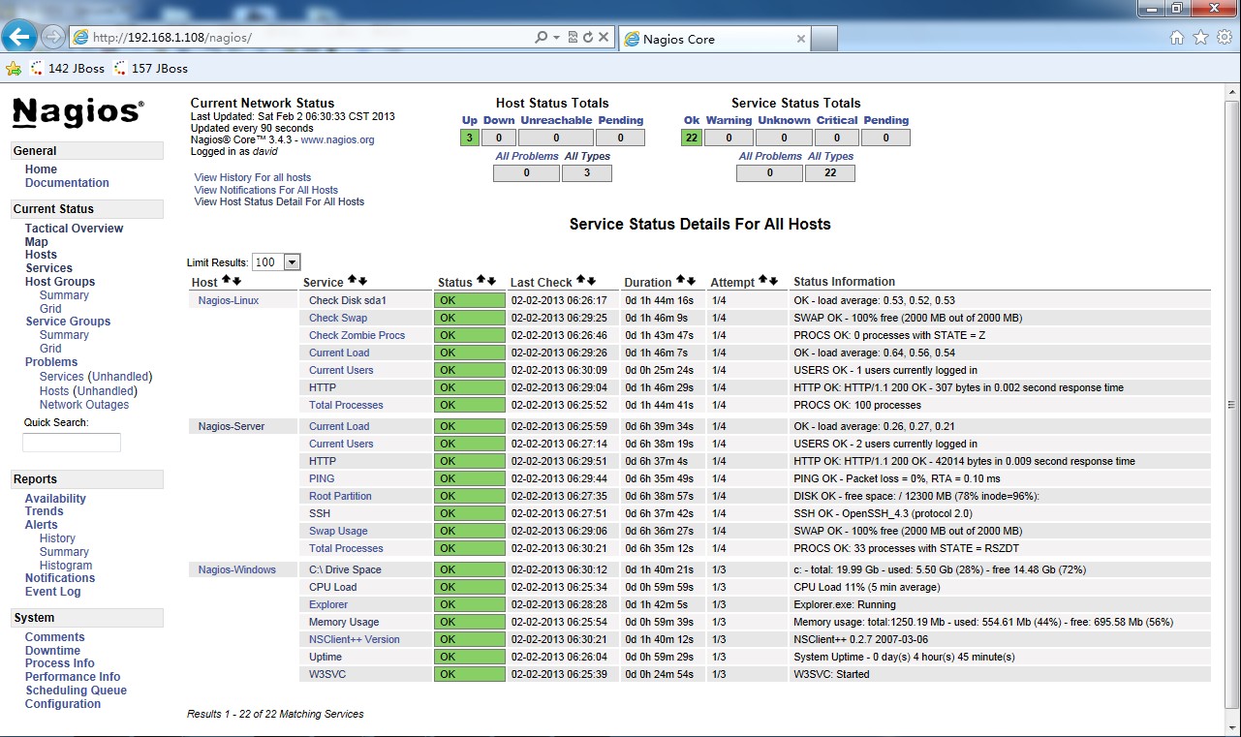Sort Host column ascending with up arrow

click(x=226, y=280)
